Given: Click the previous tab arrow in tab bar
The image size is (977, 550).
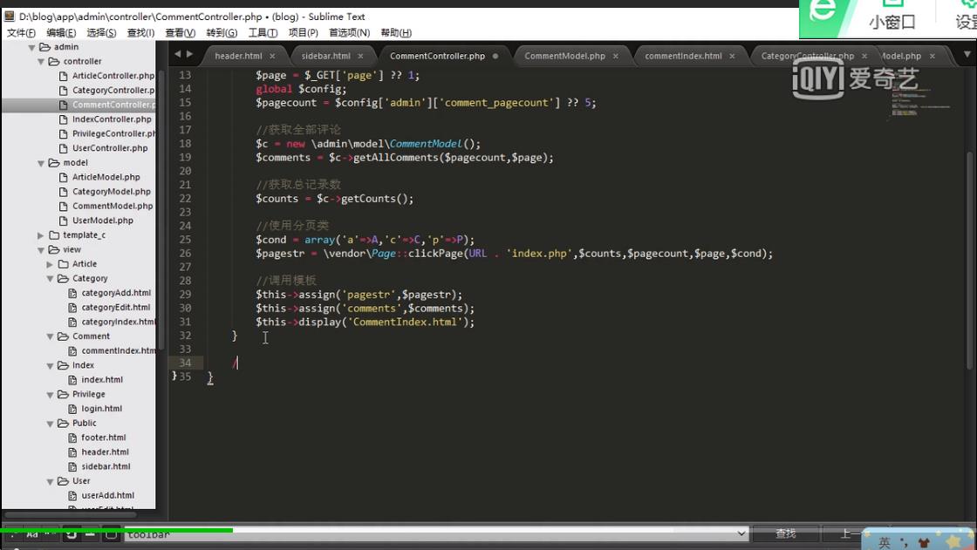Looking at the screenshot, I should [x=177, y=54].
